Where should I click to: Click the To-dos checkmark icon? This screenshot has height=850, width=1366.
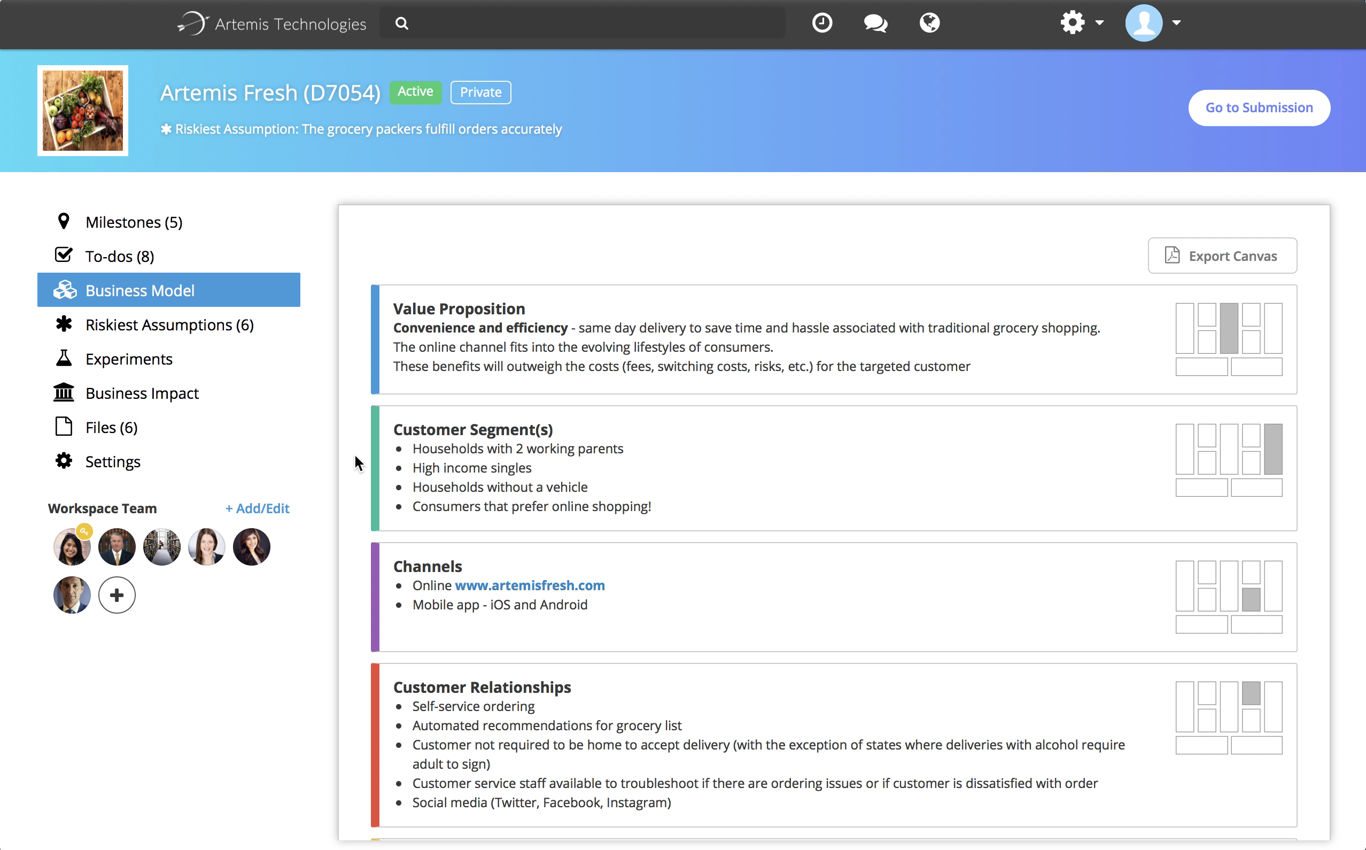64,255
